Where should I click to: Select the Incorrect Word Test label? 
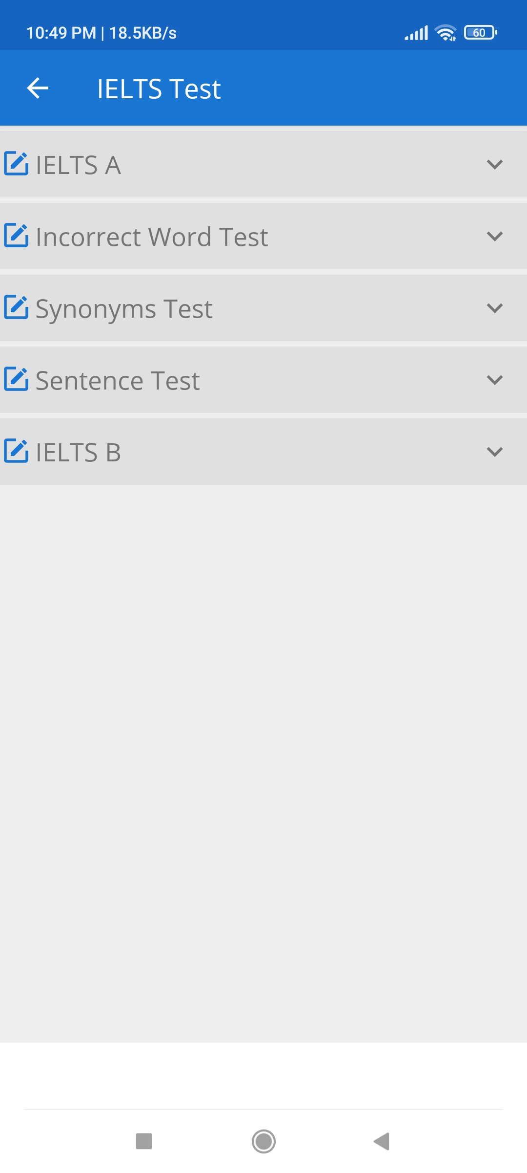pyautogui.click(x=152, y=237)
